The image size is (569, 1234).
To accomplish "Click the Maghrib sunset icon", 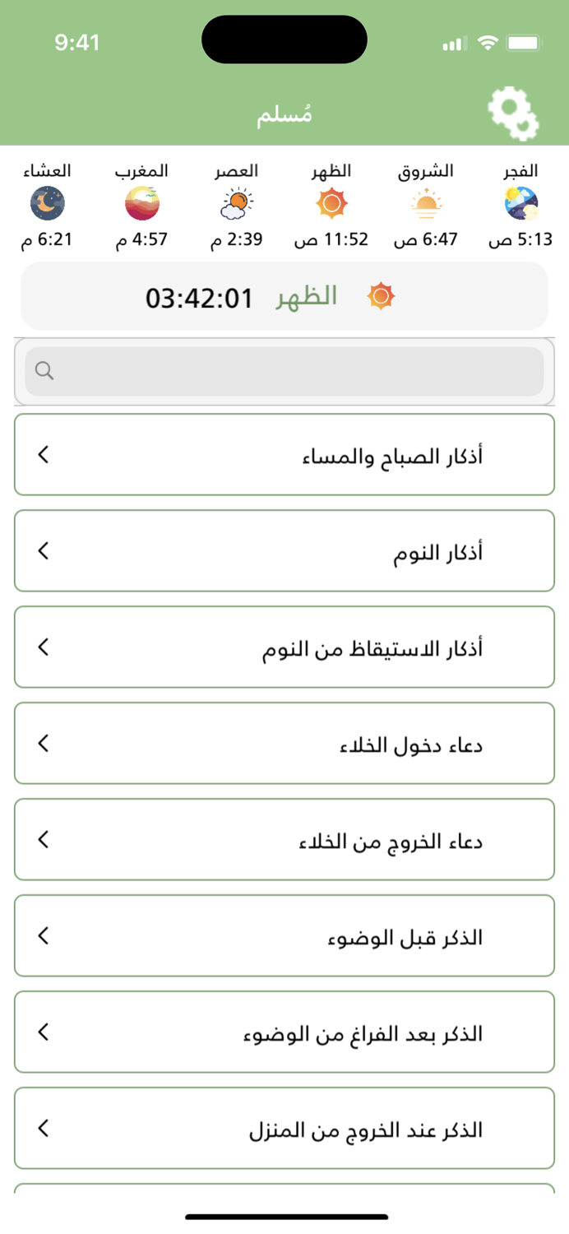I will click(142, 202).
